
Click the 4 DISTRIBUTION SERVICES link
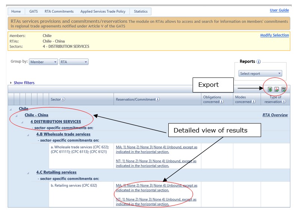[56, 121]
